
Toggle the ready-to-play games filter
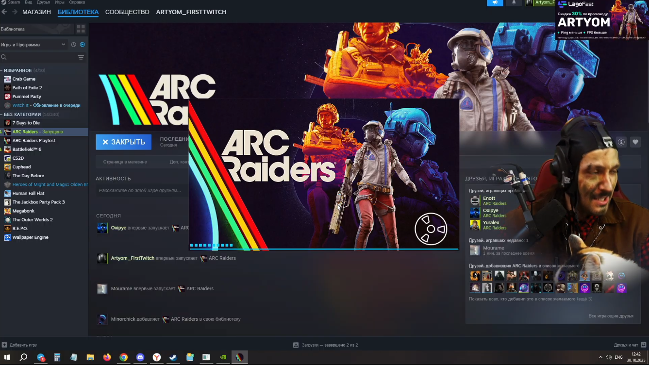pos(82,45)
